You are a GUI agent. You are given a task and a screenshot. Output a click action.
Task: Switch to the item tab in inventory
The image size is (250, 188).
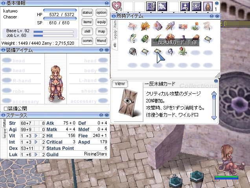(x=115, y=24)
